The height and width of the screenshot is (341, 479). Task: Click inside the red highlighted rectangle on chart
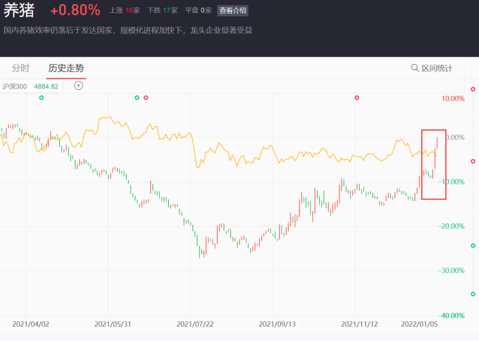click(x=433, y=165)
